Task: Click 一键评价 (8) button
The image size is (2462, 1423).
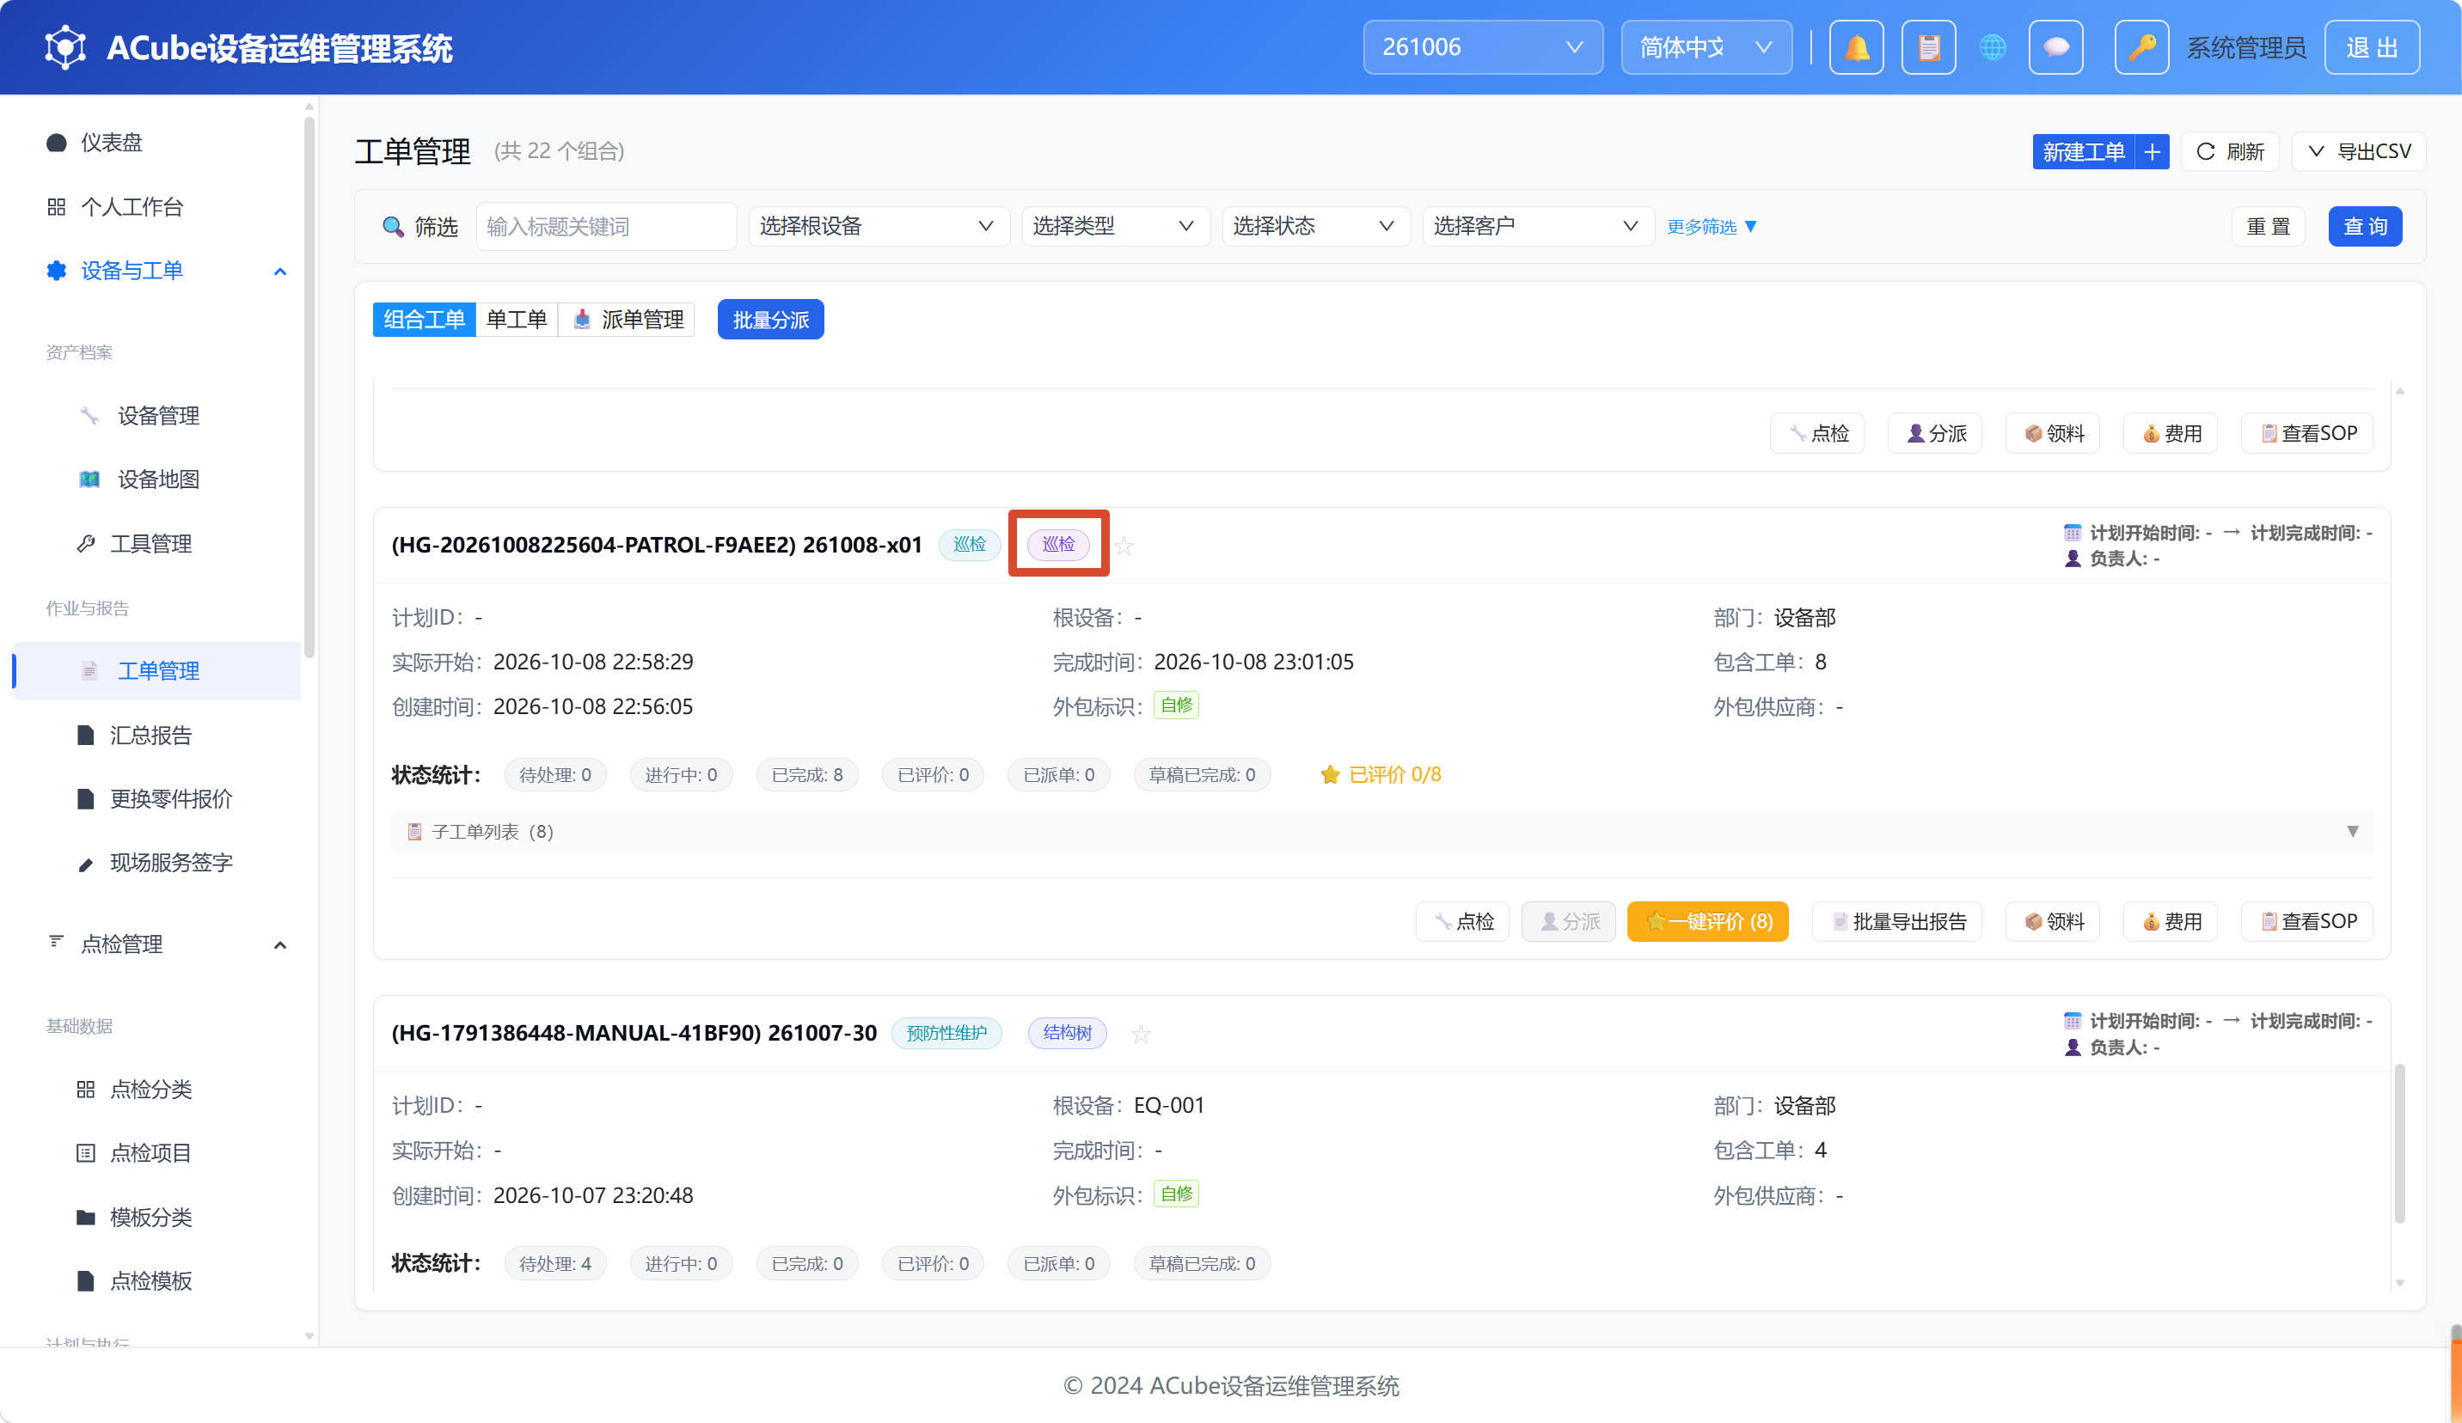Action: tap(1708, 922)
